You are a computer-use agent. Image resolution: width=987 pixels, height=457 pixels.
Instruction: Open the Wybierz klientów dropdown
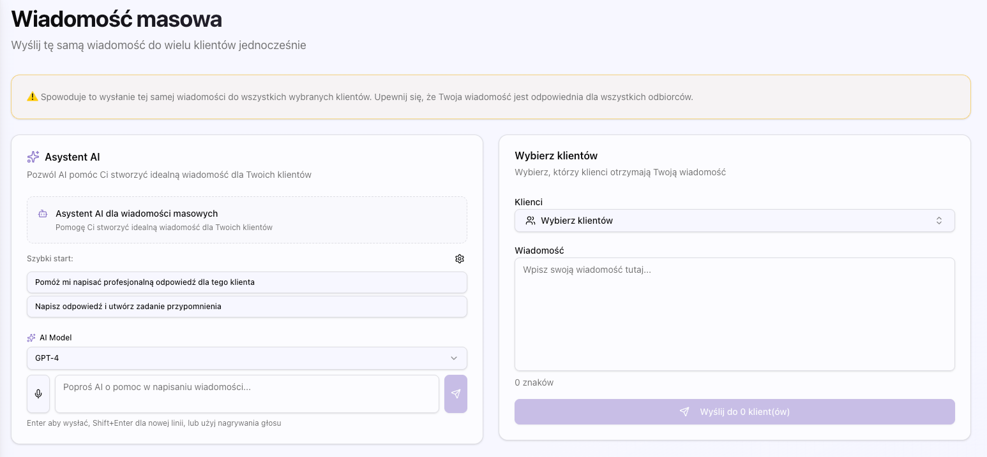click(x=734, y=221)
